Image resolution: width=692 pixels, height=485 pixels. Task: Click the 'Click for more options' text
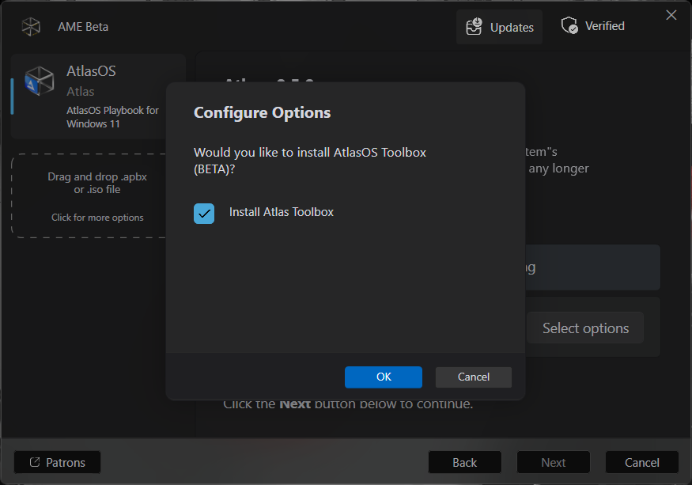tap(97, 218)
